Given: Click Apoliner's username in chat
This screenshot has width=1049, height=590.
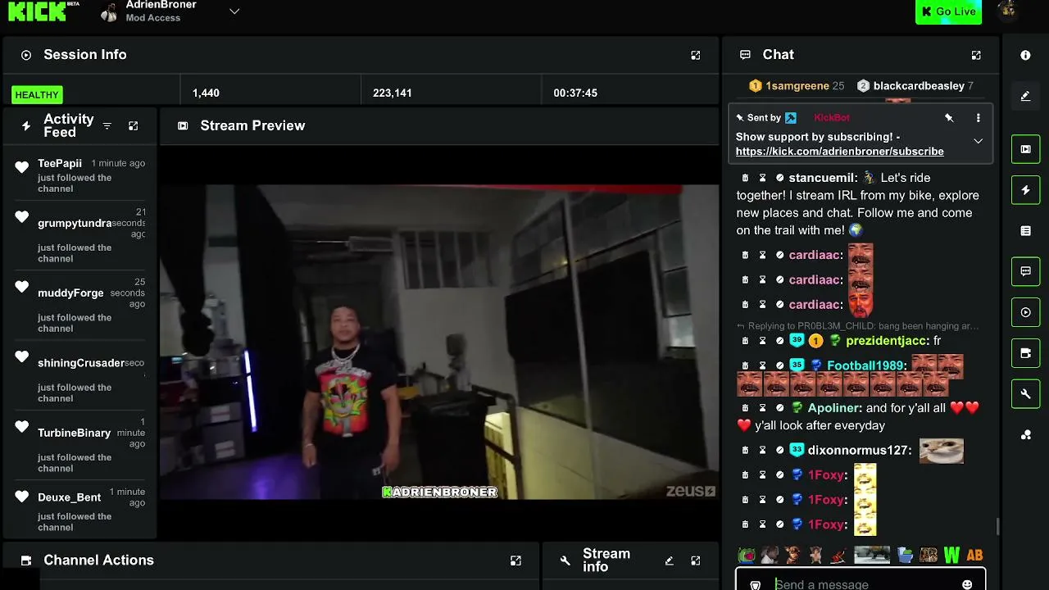Looking at the screenshot, I should pos(835,408).
